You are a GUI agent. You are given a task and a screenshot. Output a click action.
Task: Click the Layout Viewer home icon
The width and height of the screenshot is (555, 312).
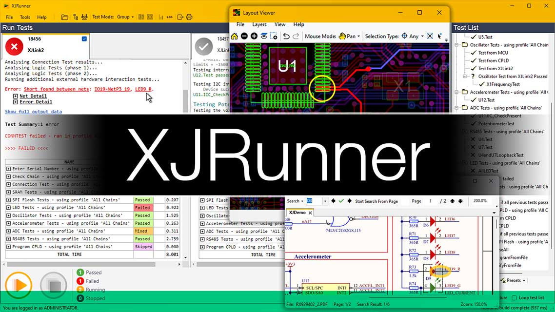click(x=235, y=36)
